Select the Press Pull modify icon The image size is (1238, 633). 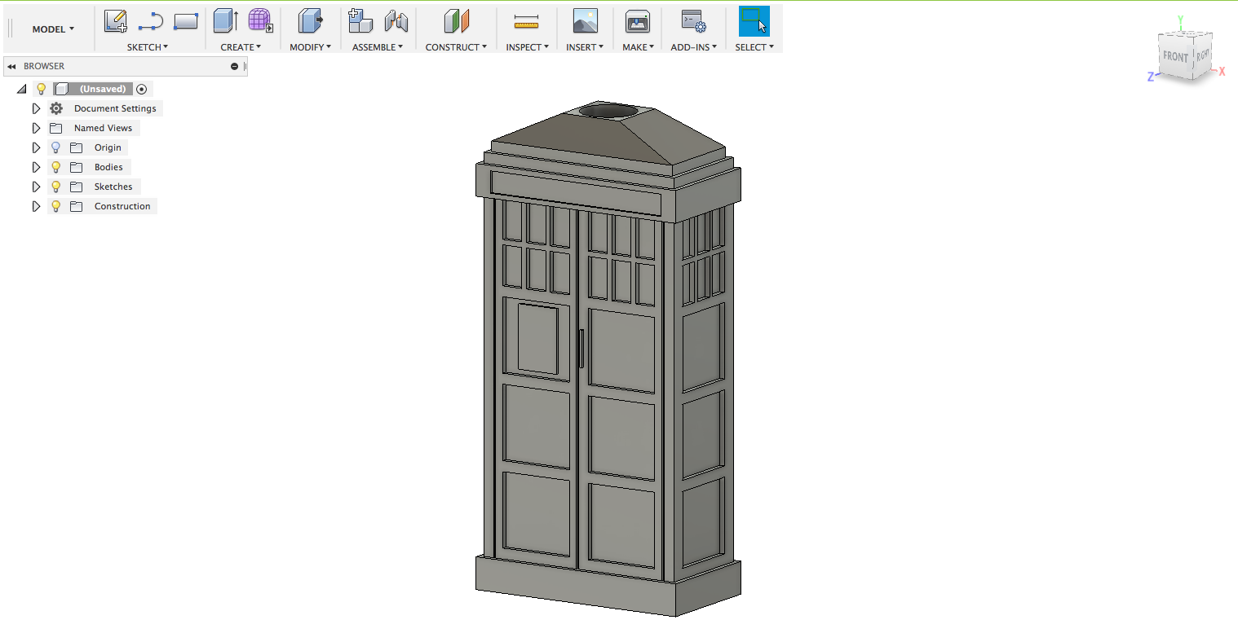click(x=310, y=21)
